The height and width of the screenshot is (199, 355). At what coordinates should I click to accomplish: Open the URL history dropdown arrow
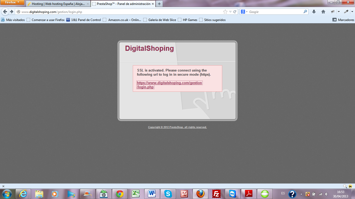230,12
